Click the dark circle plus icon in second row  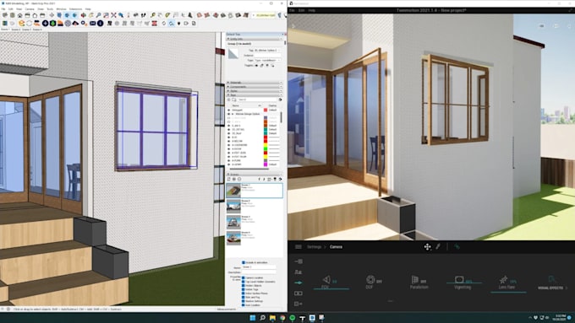coord(45,24)
